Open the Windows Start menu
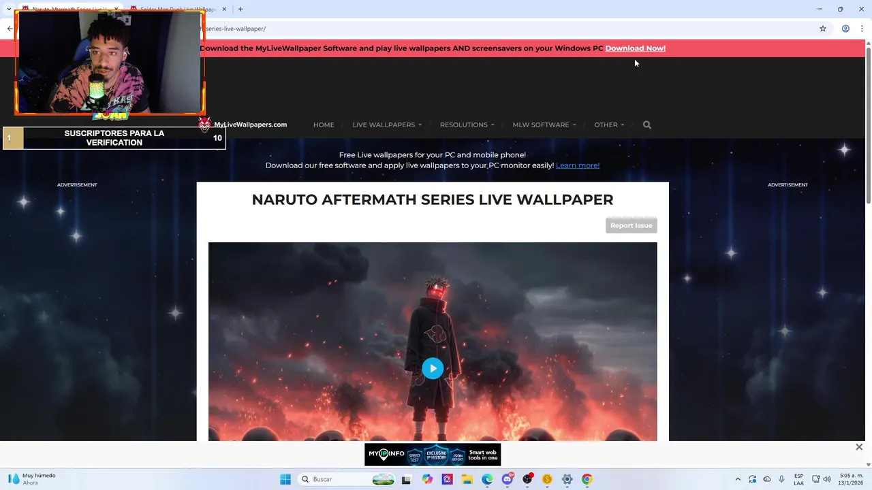This screenshot has height=490, width=872. pyautogui.click(x=285, y=479)
